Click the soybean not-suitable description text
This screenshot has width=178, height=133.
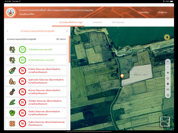45,102
